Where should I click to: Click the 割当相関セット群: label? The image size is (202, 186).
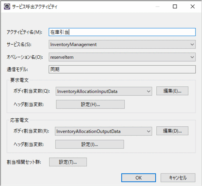(24, 162)
